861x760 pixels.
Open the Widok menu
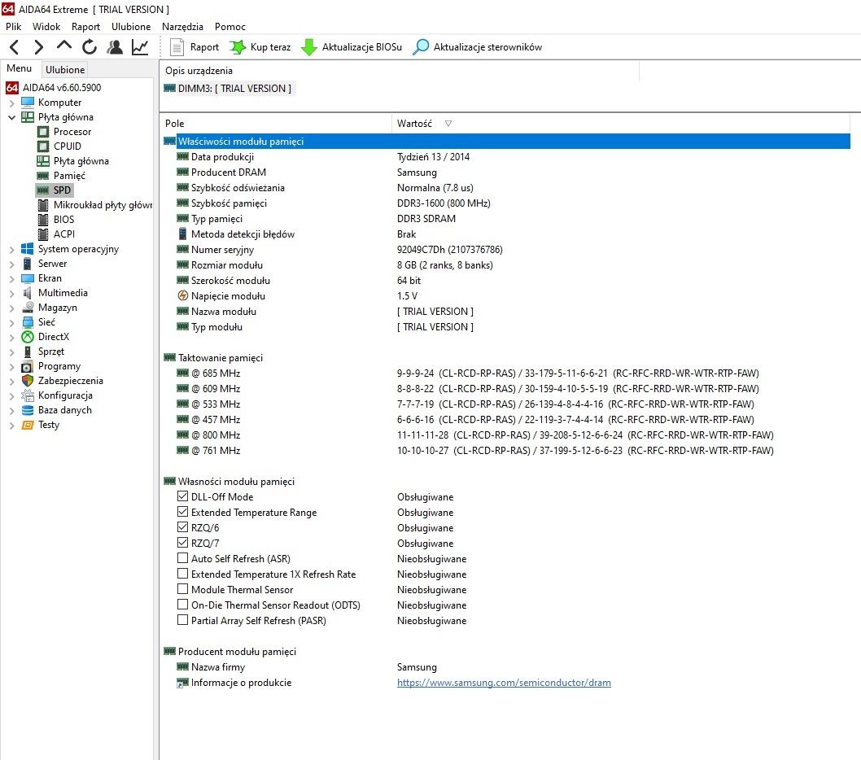(46, 26)
